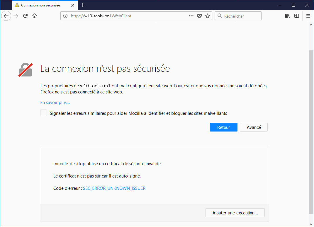Image resolution: width=314 pixels, height=227 pixels.
Task: Open the Firefox hamburger menu
Action: (x=308, y=16)
